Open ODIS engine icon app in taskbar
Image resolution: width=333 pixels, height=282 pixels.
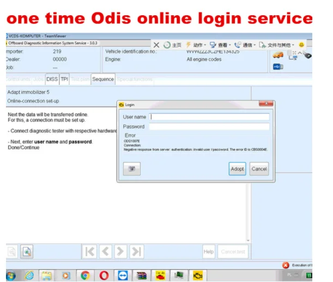pyautogui.click(x=198, y=275)
